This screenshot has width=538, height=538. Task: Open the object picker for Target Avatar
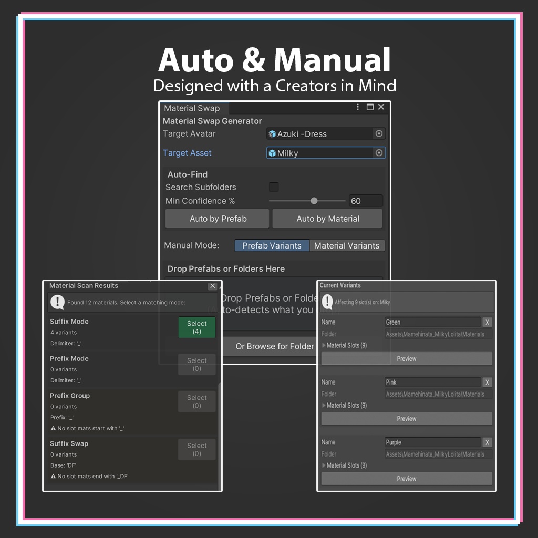pyautogui.click(x=379, y=133)
